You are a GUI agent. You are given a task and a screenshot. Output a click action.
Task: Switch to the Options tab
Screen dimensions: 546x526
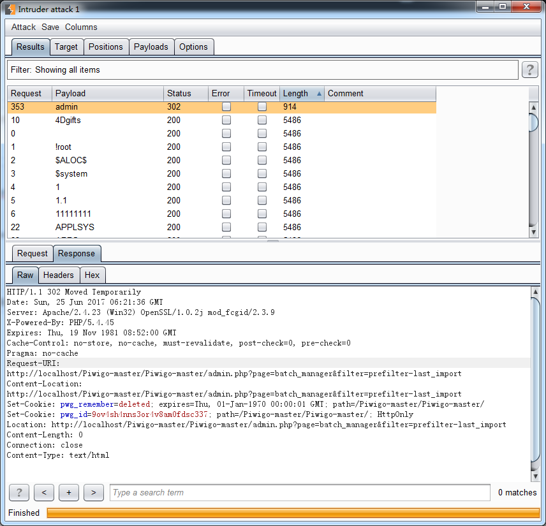194,47
